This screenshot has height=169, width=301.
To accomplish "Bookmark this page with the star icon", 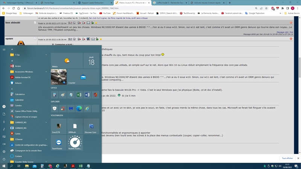I will [266, 8].
